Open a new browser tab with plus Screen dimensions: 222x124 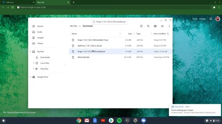(x=74, y=2)
